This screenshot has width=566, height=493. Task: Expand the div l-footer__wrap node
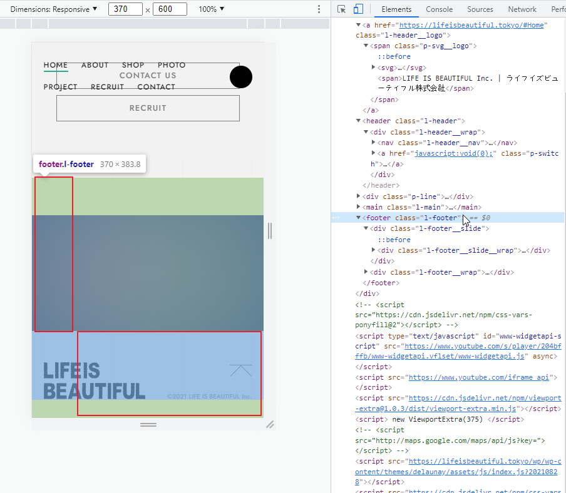(366, 272)
